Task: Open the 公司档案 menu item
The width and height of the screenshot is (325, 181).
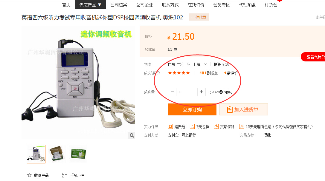Action: [119, 5]
